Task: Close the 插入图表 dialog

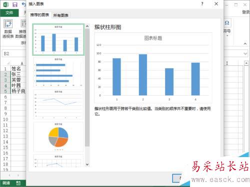Action: [216, 4]
